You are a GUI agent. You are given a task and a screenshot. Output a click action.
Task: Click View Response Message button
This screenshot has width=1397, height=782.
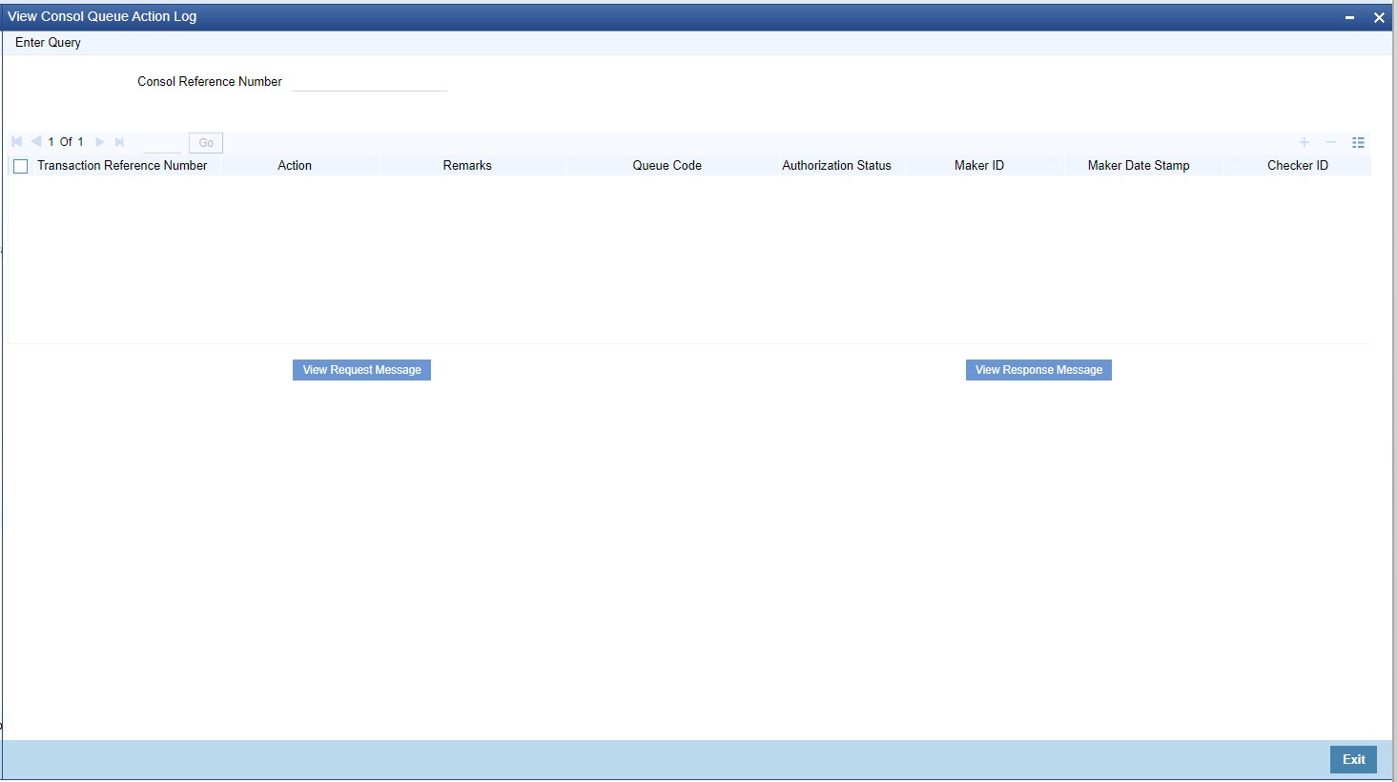pyautogui.click(x=1038, y=370)
